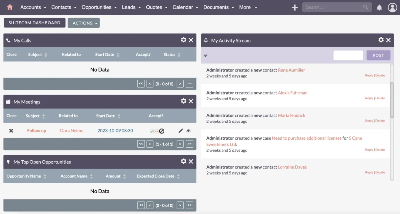Image resolution: width=400 pixels, height=214 pixels.
Task: Open the My Meetings dashlet settings gear
Action: pos(183,101)
